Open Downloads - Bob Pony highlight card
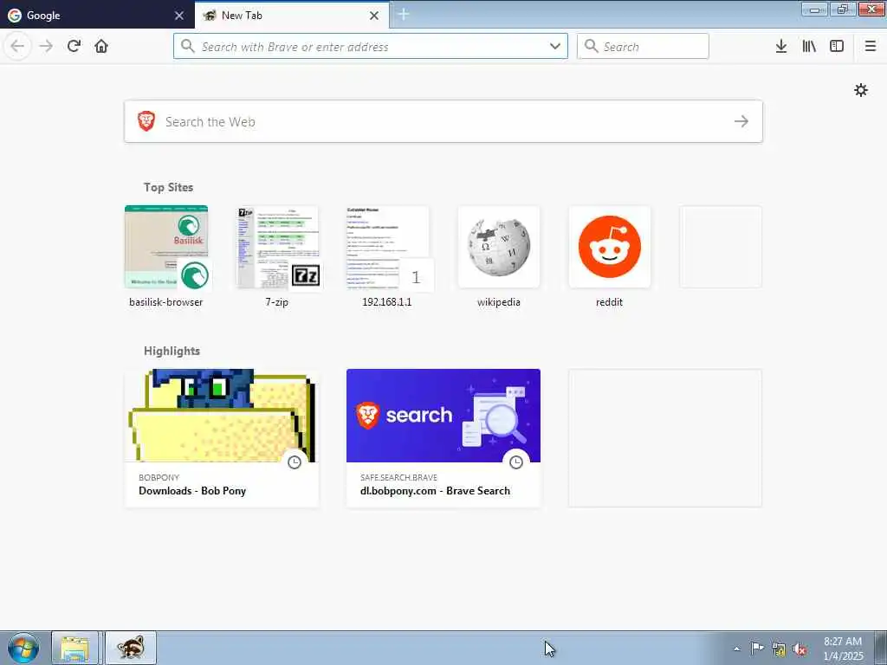The image size is (887, 665). [222, 438]
